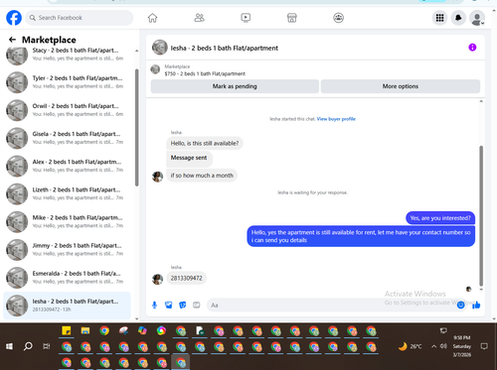497x370 pixels.
Task: Show hidden system tray icons
Action: [433, 346]
